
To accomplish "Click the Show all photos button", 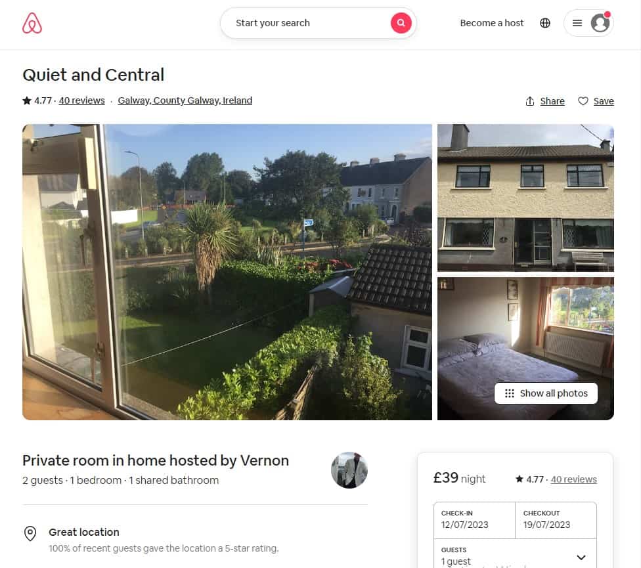I will tap(546, 393).
